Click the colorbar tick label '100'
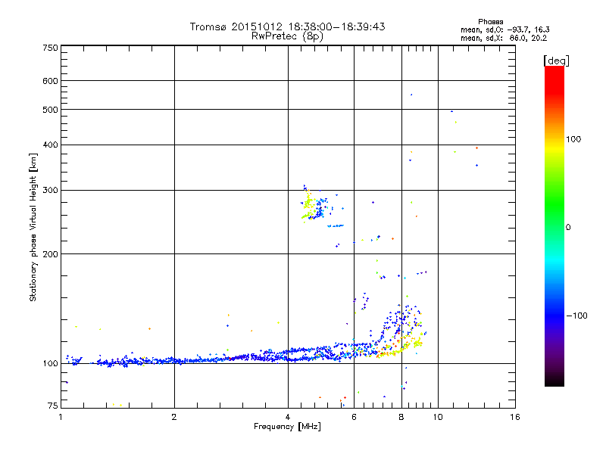The height and width of the screenshot is (454, 606). coord(573,139)
